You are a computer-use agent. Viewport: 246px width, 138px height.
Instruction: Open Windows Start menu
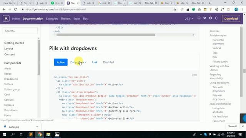[x=4, y=135]
